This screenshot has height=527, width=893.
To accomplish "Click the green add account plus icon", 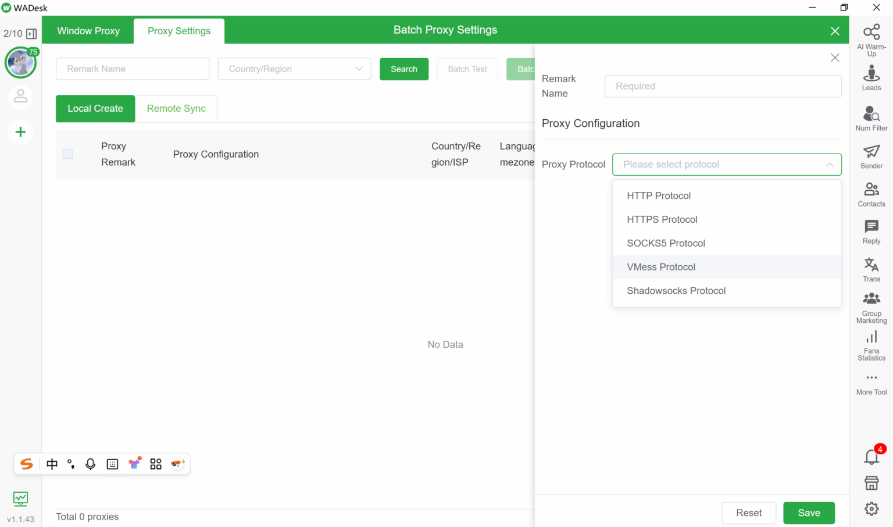I will coord(20,132).
